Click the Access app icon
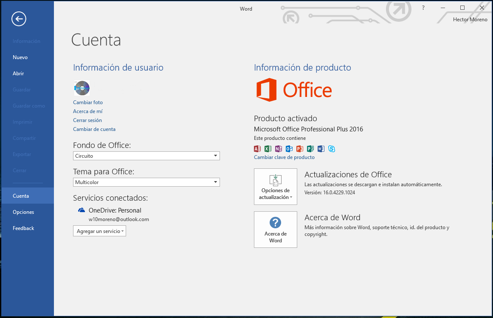Screen dimensions: 493x318 click(257, 149)
